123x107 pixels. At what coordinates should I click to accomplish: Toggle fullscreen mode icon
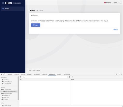coord(120,3)
